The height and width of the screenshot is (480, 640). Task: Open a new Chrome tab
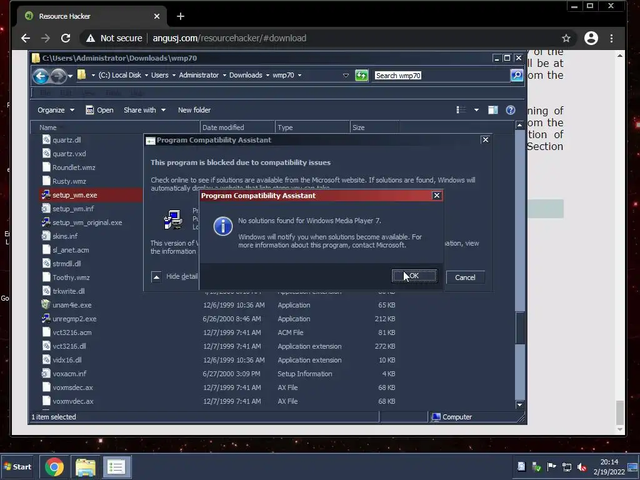pyautogui.click(x=181, y=16)
